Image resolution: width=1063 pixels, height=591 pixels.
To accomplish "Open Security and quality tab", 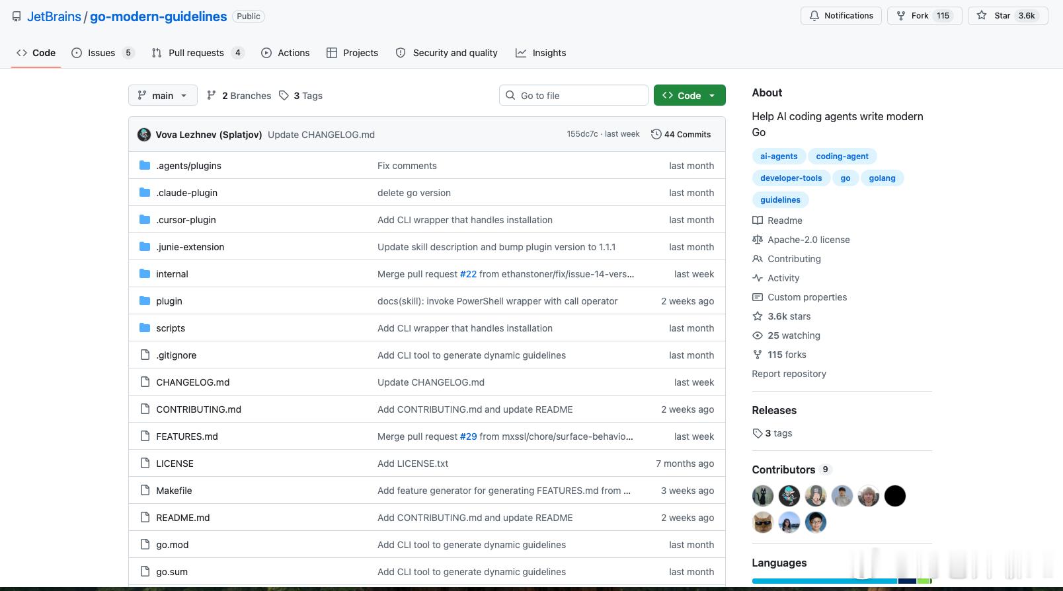I will (446, 53).
